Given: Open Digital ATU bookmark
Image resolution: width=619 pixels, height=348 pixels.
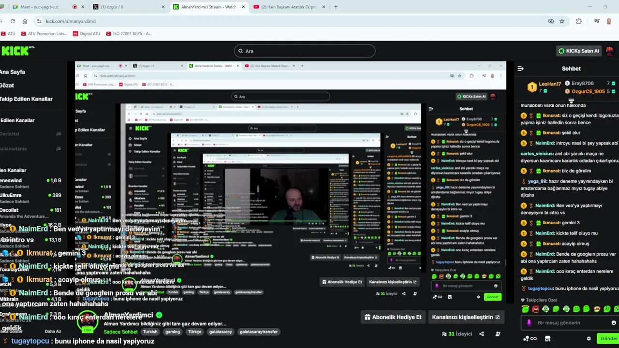Looking at the screenshot, I should [87, 34].
